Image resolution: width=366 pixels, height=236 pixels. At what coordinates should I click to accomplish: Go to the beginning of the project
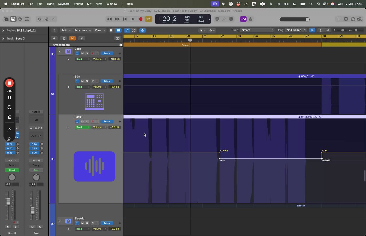click(x=125, y=19)
